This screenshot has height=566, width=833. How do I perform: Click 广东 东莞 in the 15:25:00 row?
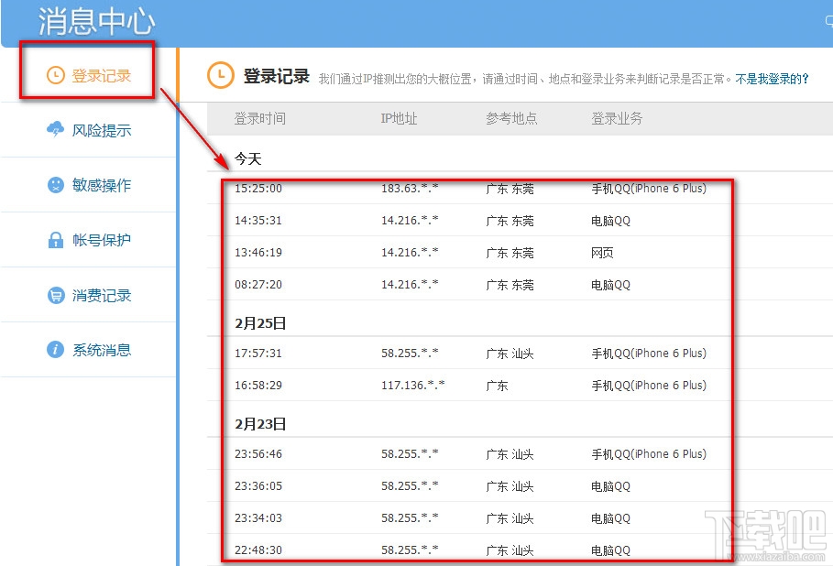(x=510, y=189)
